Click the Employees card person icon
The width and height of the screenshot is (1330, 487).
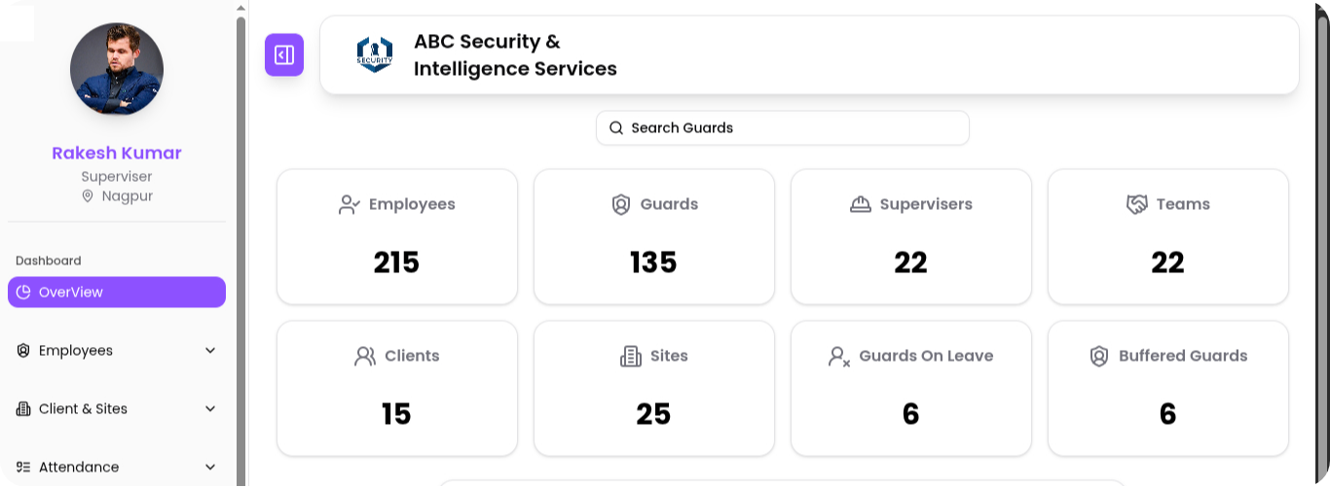coord(350,205)
